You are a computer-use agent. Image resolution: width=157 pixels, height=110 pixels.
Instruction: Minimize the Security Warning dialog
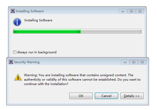125,62
